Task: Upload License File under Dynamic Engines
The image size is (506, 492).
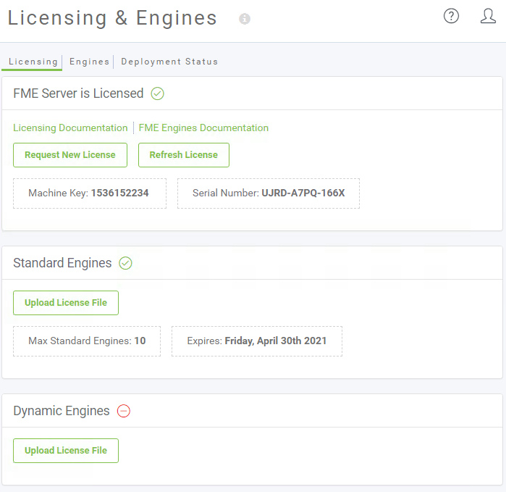Action: tap(66, 451)
